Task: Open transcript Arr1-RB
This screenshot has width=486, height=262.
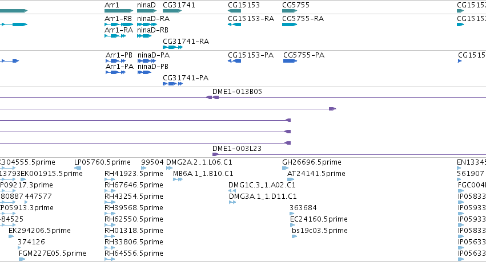Action: click(x=118, y=19)
